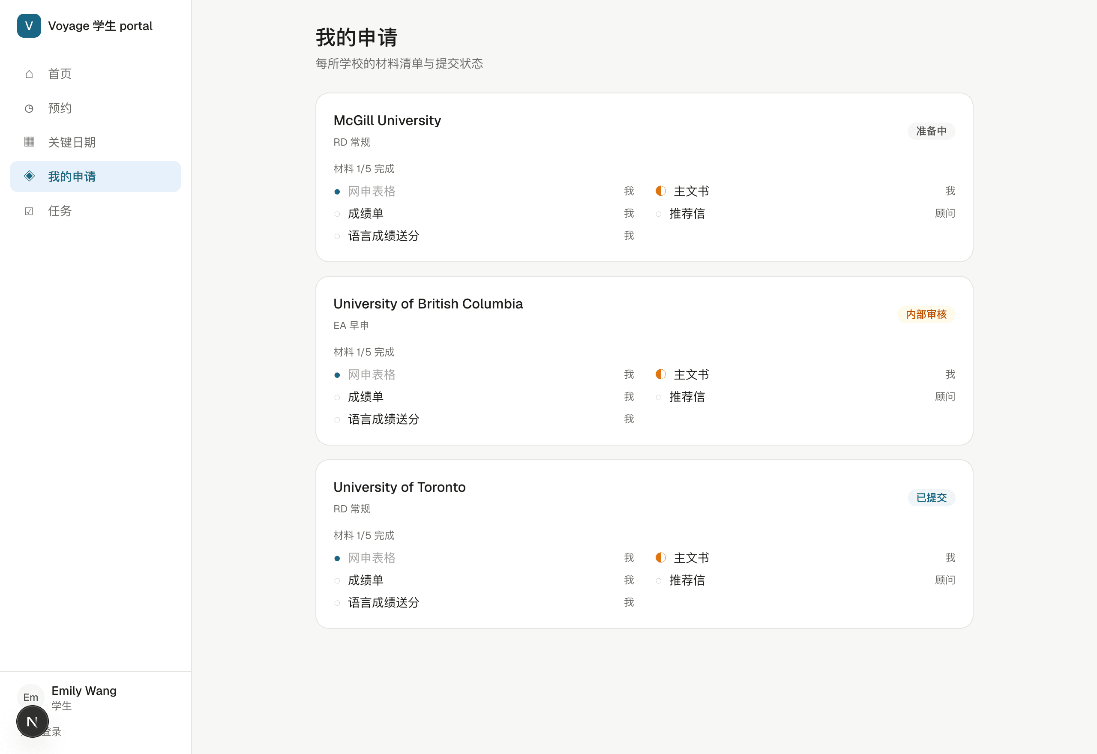Select 成绩单 in the UBC checklist

tap(366, 397)
